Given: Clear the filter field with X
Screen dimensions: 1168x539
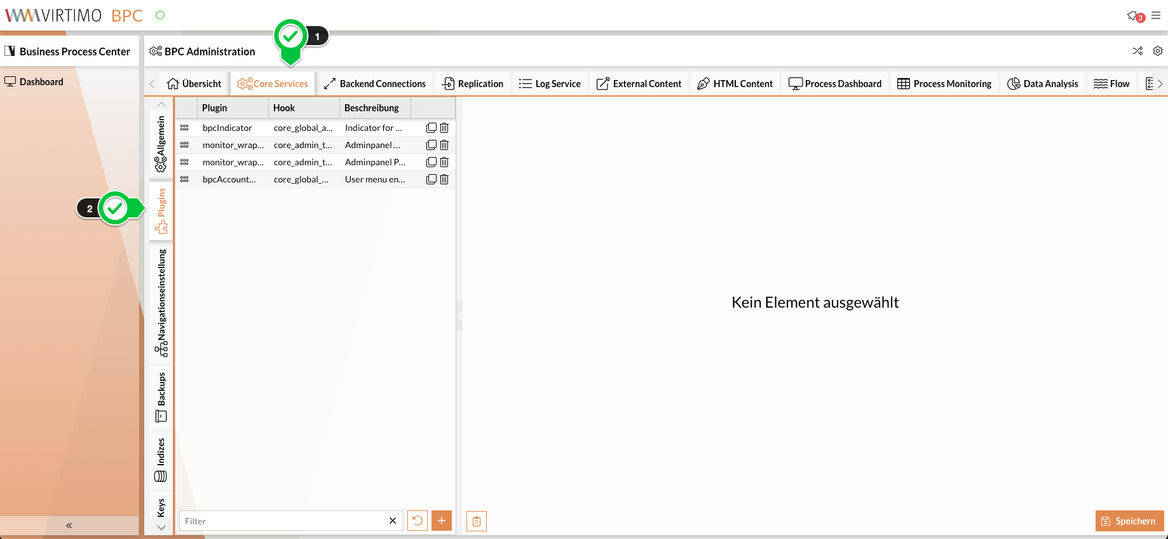Looking at the screenshot, I should (x=393, y=521).
